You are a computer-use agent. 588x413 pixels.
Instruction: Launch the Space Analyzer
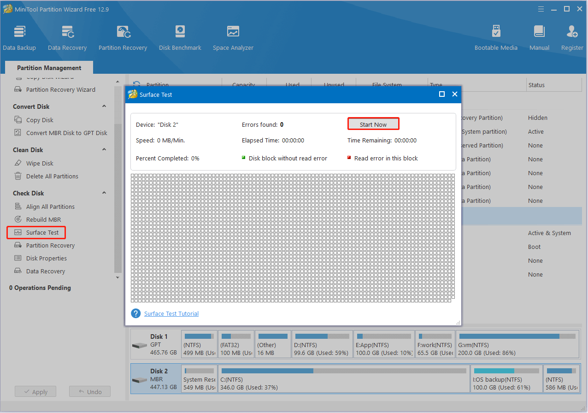point(233,37)
